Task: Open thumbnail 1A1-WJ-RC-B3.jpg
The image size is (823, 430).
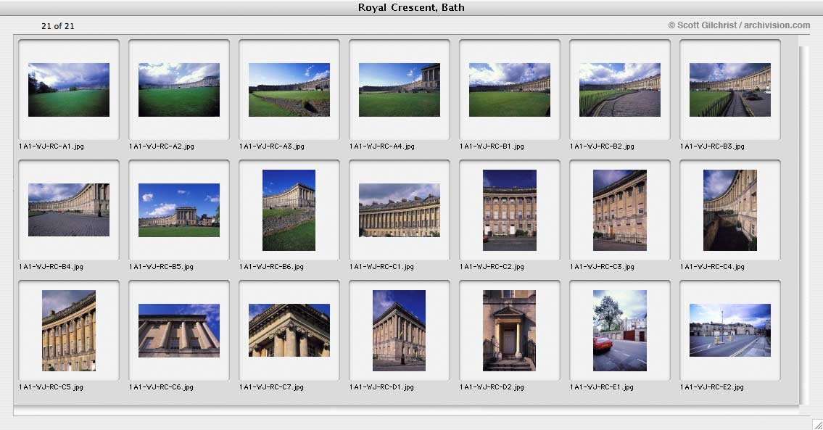Action: pos(730,90)
